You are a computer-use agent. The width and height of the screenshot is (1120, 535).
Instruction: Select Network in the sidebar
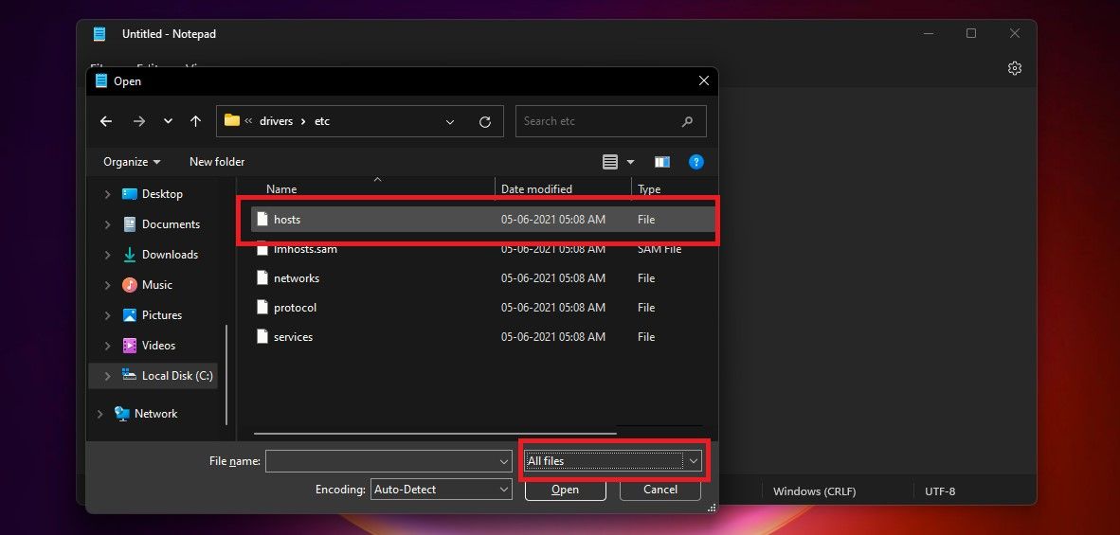coord(155,414)
